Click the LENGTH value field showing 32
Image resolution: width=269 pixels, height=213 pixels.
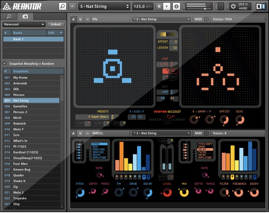click(x=174, y=48)
